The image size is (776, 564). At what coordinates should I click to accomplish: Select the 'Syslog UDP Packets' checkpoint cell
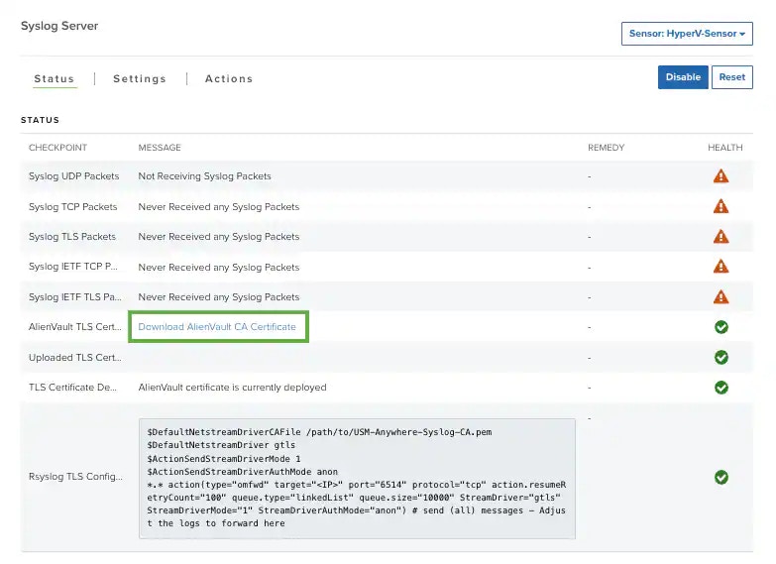coord(73,176)
